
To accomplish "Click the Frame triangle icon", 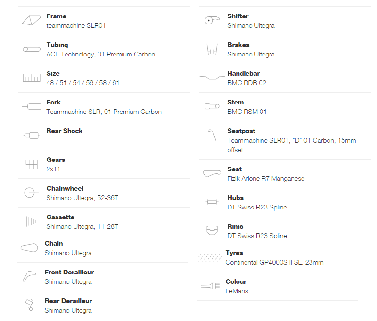I will point(31,20).
